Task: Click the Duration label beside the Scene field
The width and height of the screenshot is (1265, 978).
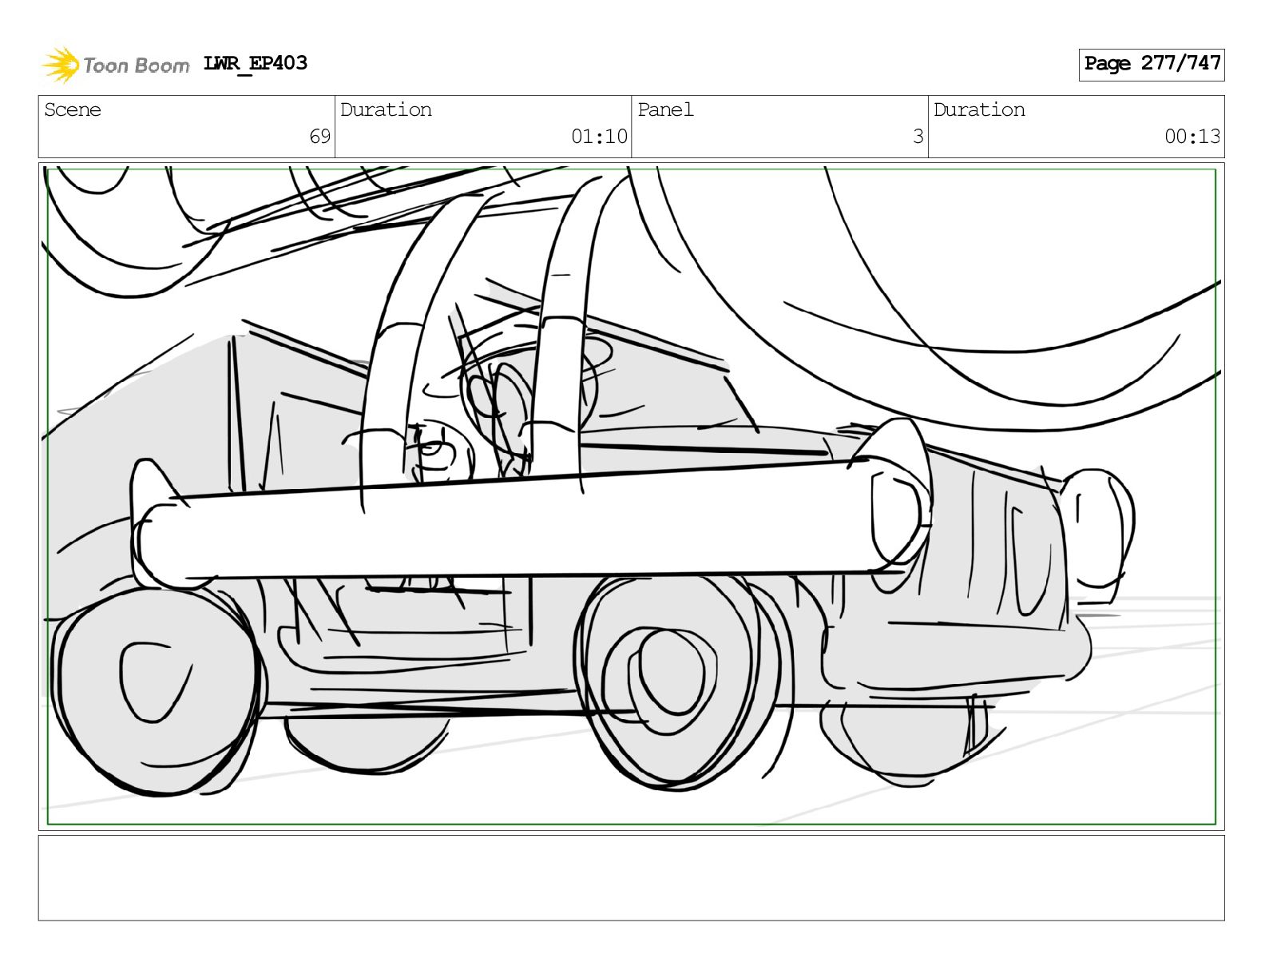Action: point(386,109)
